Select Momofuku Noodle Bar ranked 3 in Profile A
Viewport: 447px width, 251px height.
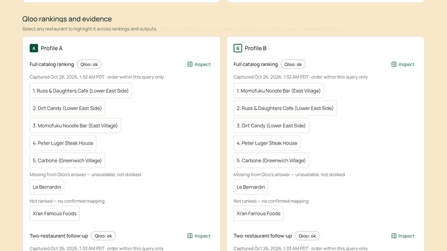tap(75, 126)
